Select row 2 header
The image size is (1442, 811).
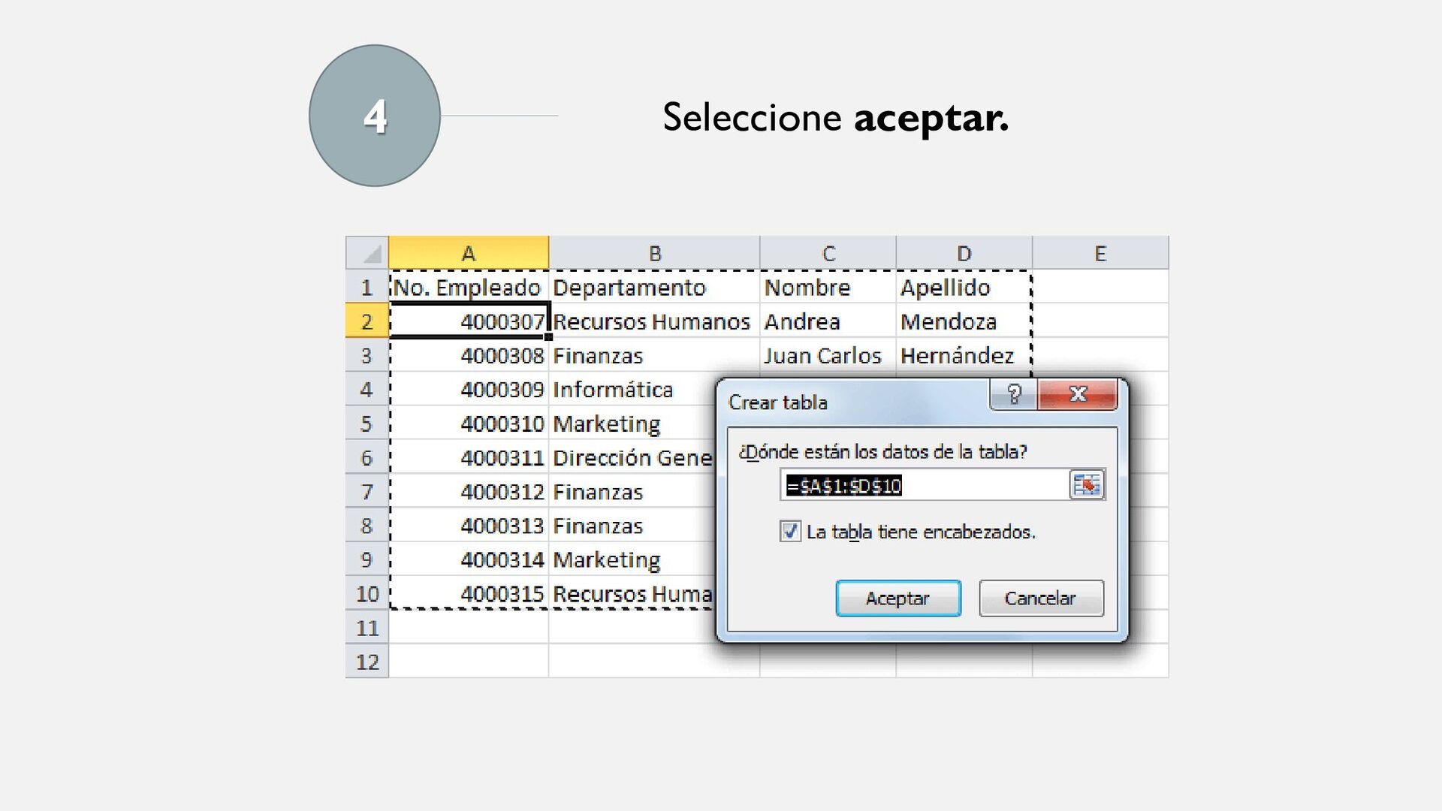[367, 321]
